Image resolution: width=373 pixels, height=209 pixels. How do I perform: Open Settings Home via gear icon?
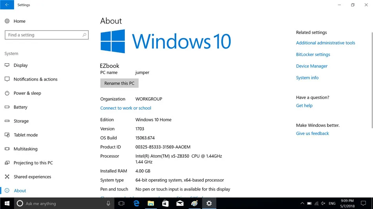7,21
